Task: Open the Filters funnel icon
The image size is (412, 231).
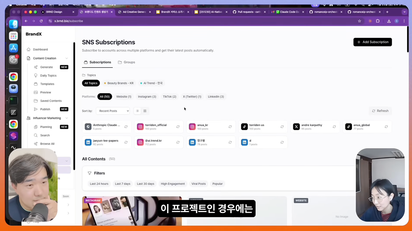Action: click(90, 173)
